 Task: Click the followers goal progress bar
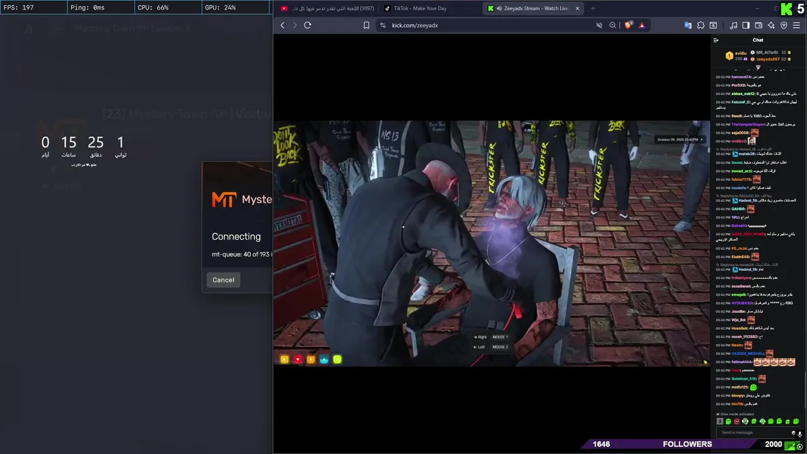pos(688,444)
